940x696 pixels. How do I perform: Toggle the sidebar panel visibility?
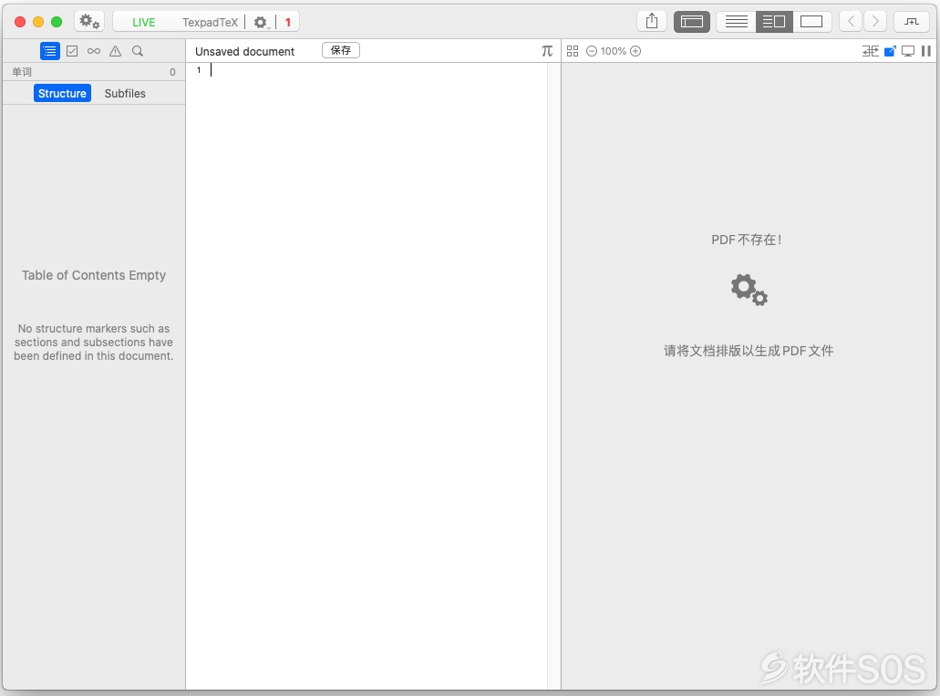point(692,22)
